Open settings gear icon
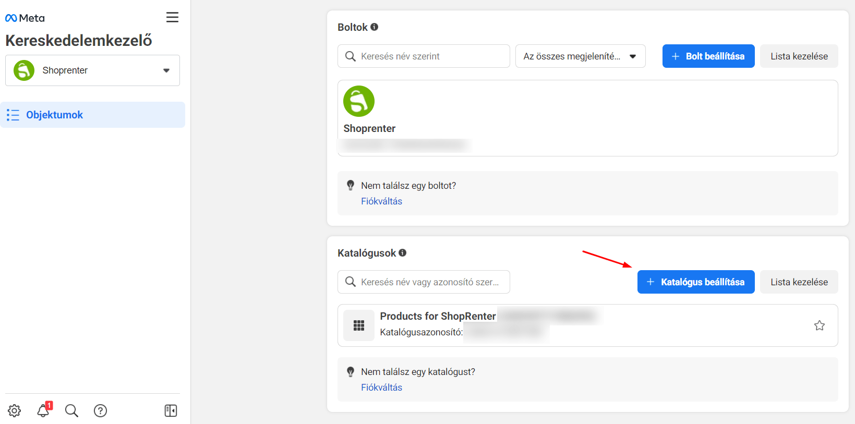This screenshot has height=424, width=855. coord(15,410)
